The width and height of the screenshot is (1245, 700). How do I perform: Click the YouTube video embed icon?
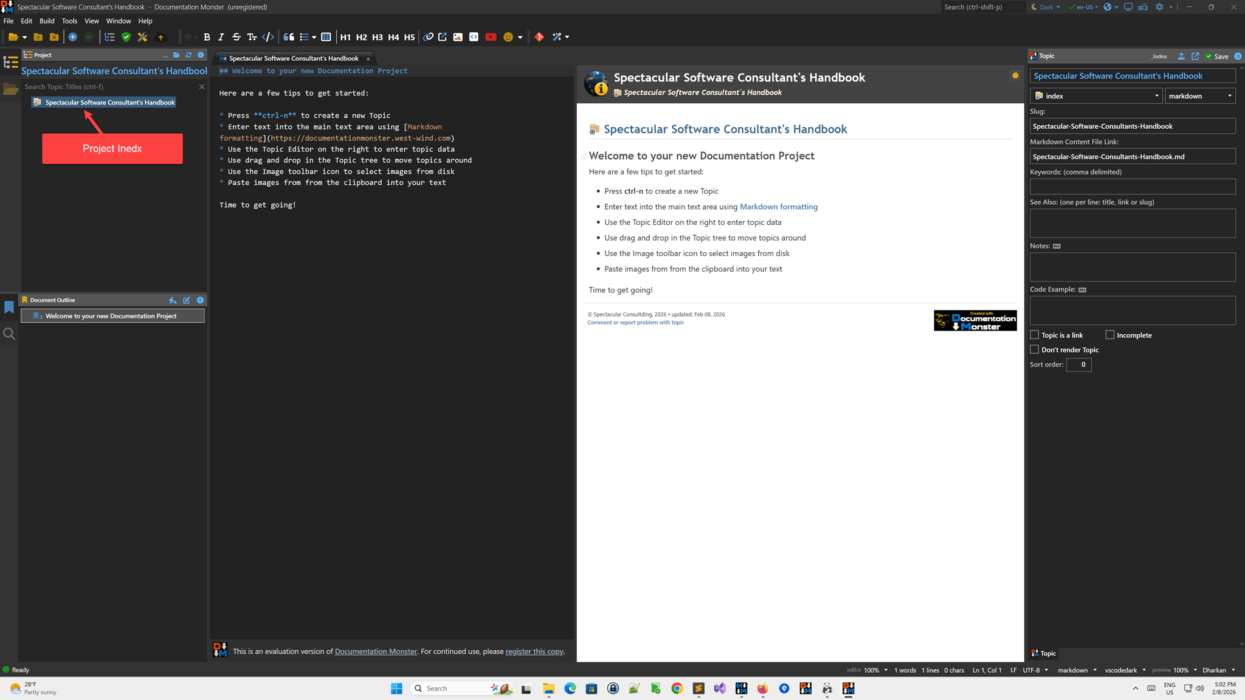point(491,37)
